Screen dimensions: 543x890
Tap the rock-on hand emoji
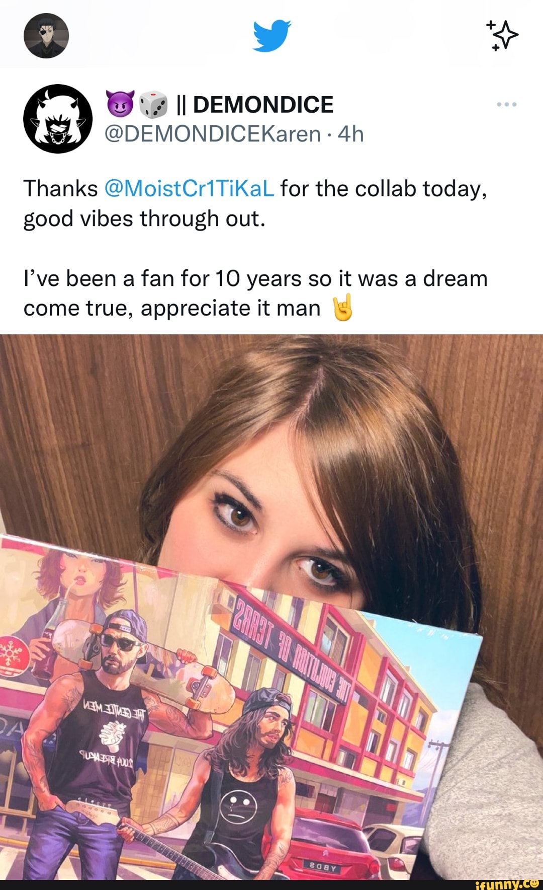(x=343, y=308)
